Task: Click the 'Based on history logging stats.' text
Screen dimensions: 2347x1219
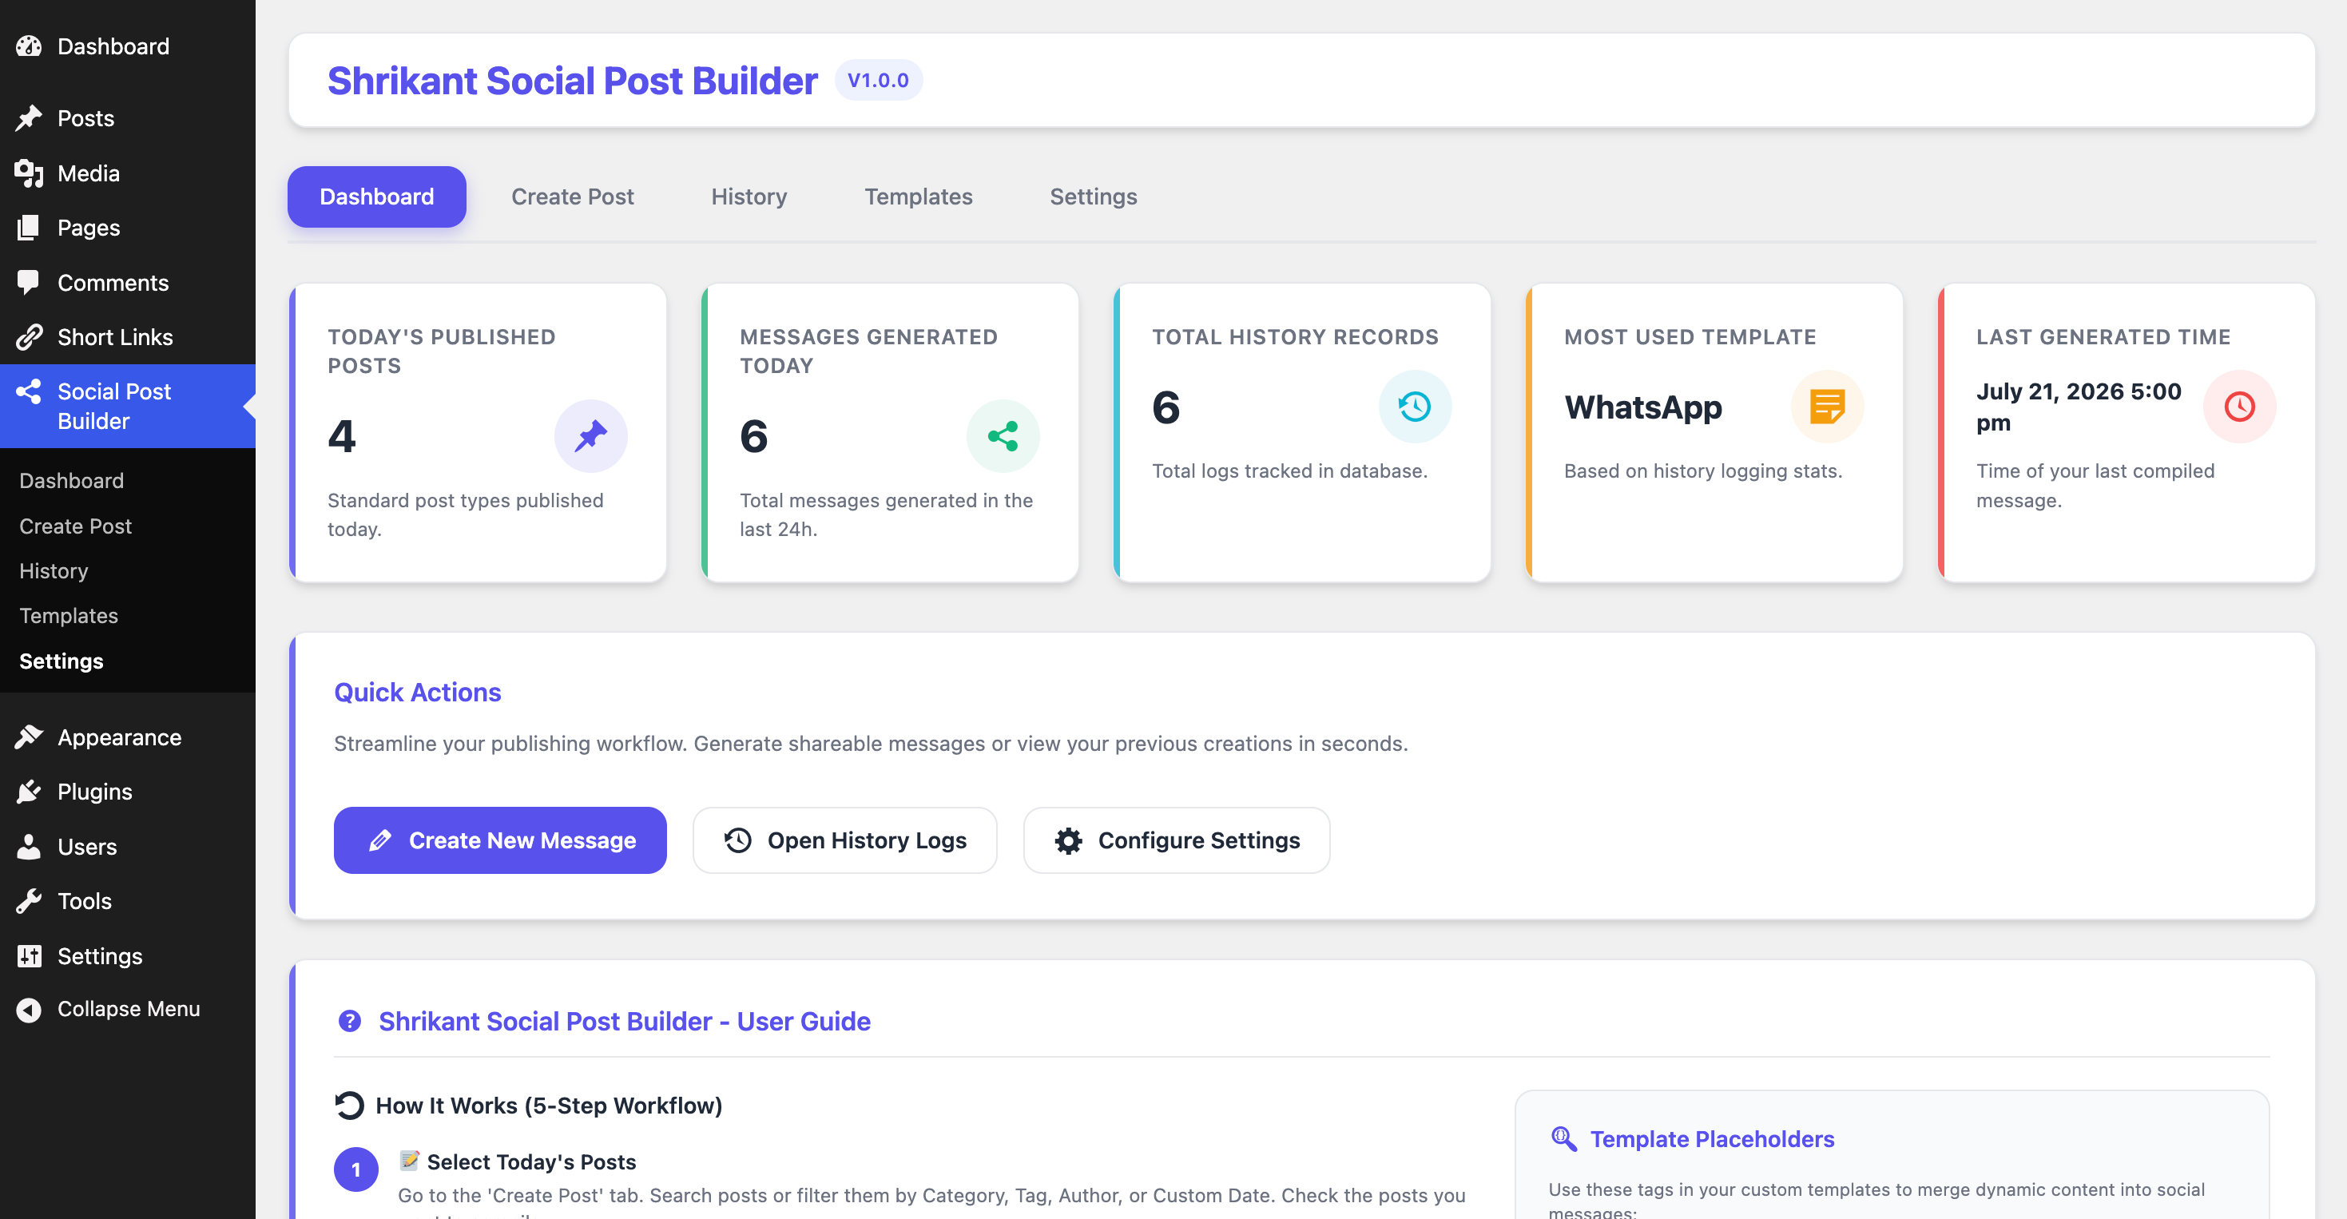Action: [x=1703, y=471]
